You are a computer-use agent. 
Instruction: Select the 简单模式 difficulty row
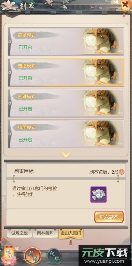click(66, 41)
